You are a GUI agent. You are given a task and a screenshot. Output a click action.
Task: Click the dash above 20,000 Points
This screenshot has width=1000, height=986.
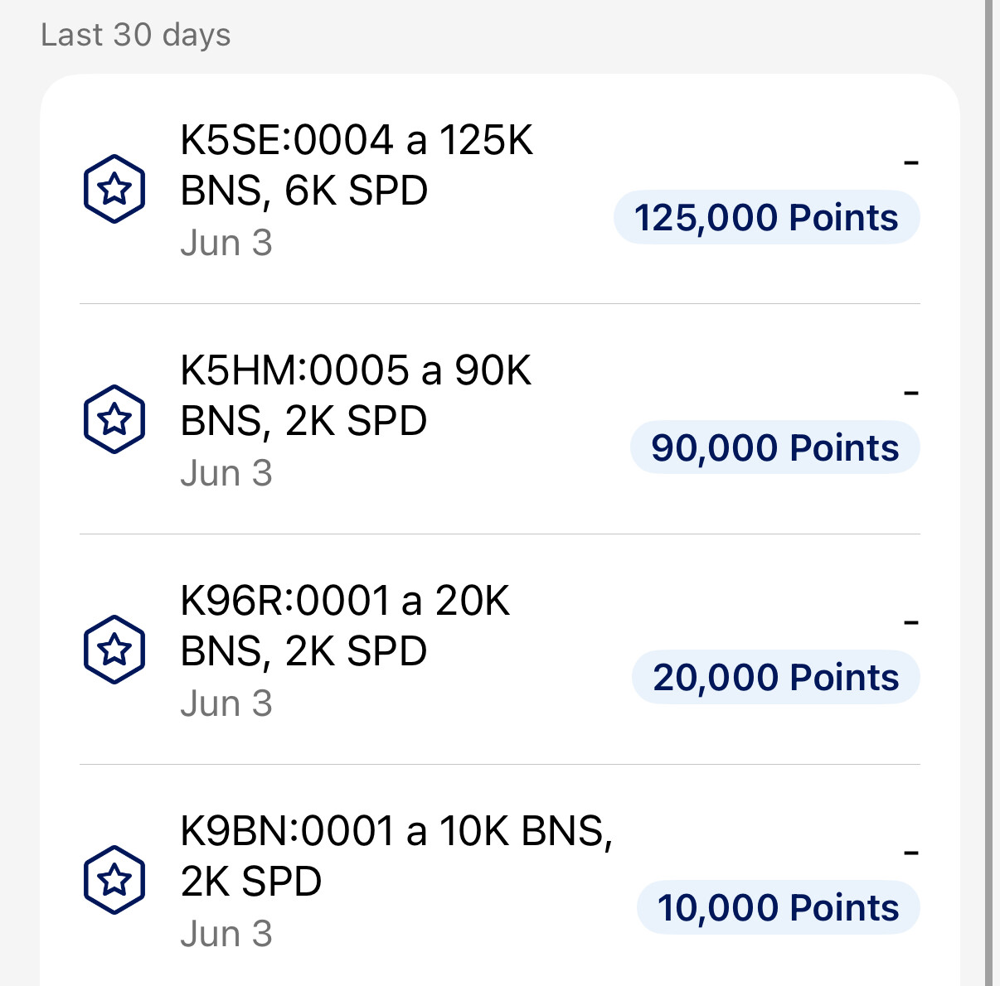point(911,622)
